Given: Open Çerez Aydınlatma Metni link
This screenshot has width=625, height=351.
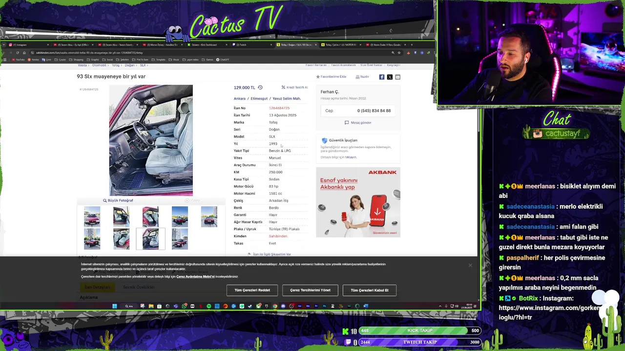Looking at the screenshot, I should (195, 276).
